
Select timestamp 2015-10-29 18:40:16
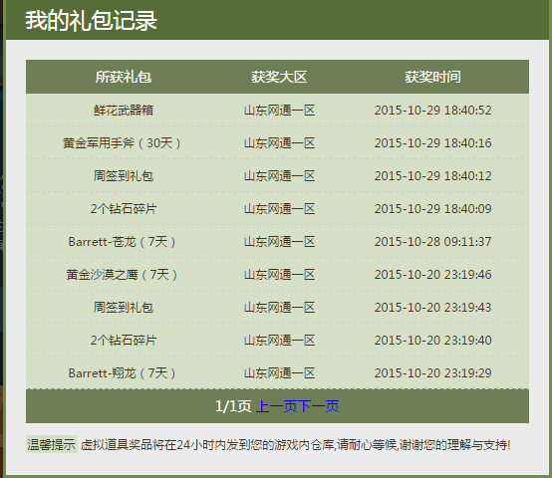tap(432, 142)
